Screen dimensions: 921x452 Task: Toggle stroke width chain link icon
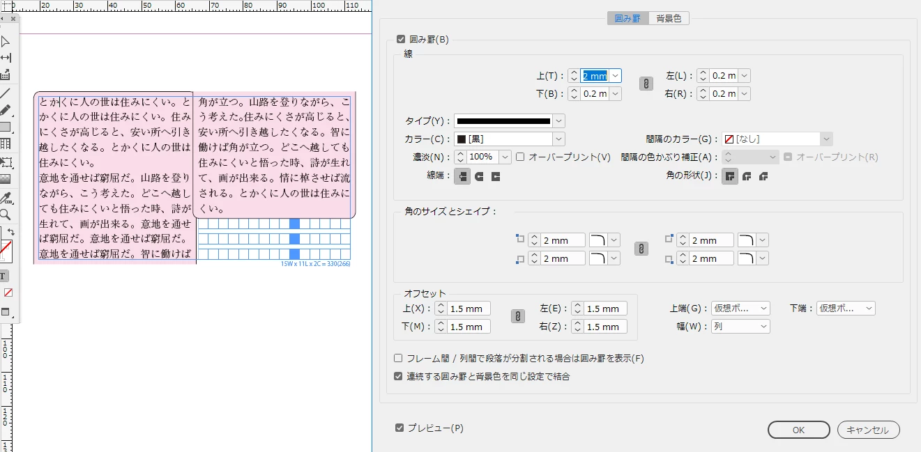pos(646,84)
